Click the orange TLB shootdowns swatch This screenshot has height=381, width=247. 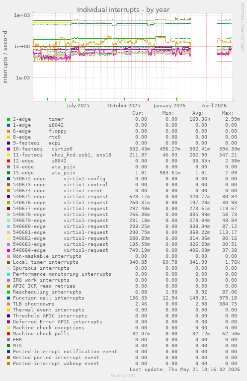8,304
